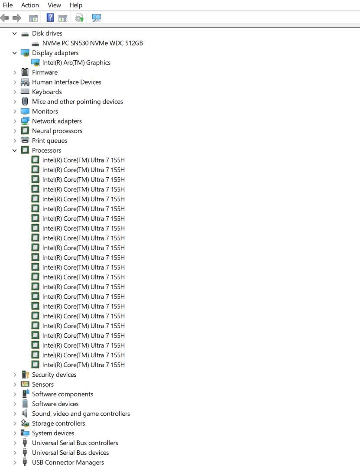The image size is (360, 466).
Task: Click the Software components icon
Action: click(26, 394)
